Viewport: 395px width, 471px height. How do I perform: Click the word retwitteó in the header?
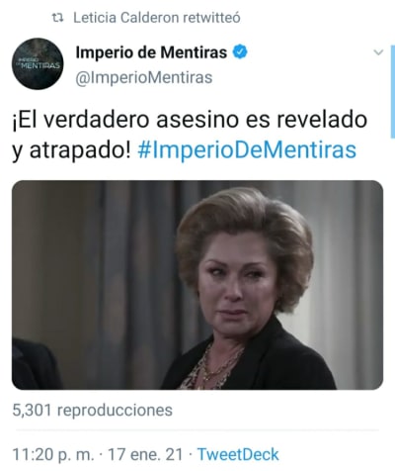click(x=211, y=18)
